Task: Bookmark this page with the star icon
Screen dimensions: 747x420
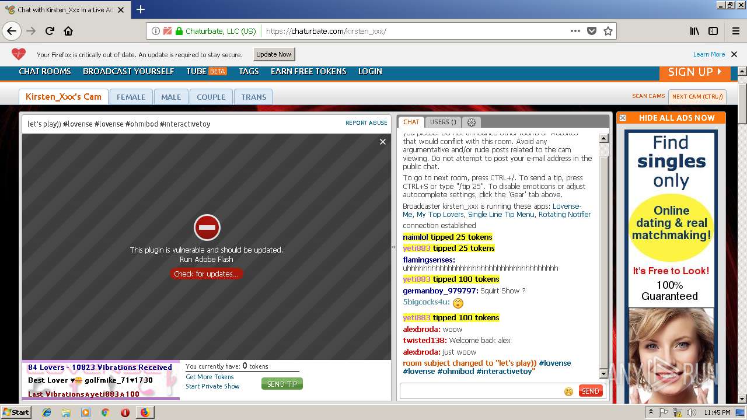Action: pyautogui.click(x=608, y=31)
